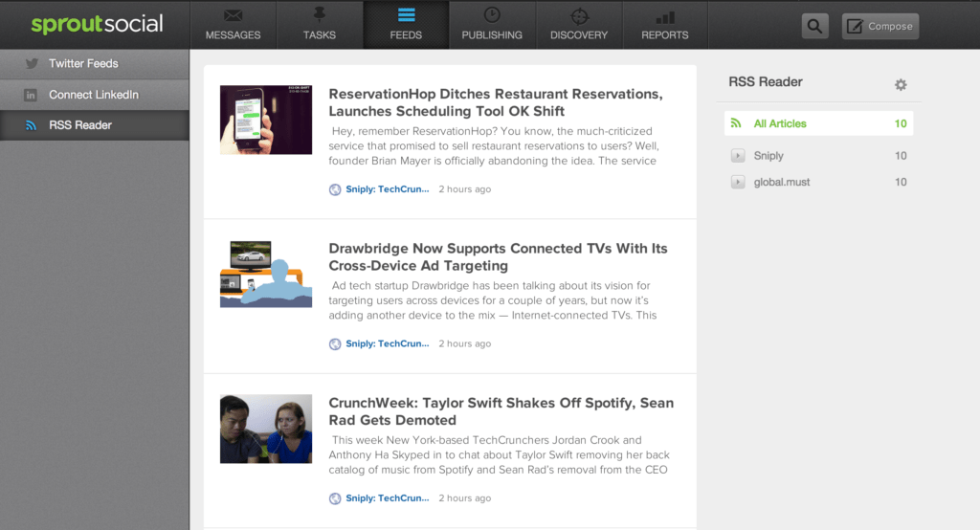Open the ReservationHop article headline
This screenshot has width=980, height=530.
point(495,102)
